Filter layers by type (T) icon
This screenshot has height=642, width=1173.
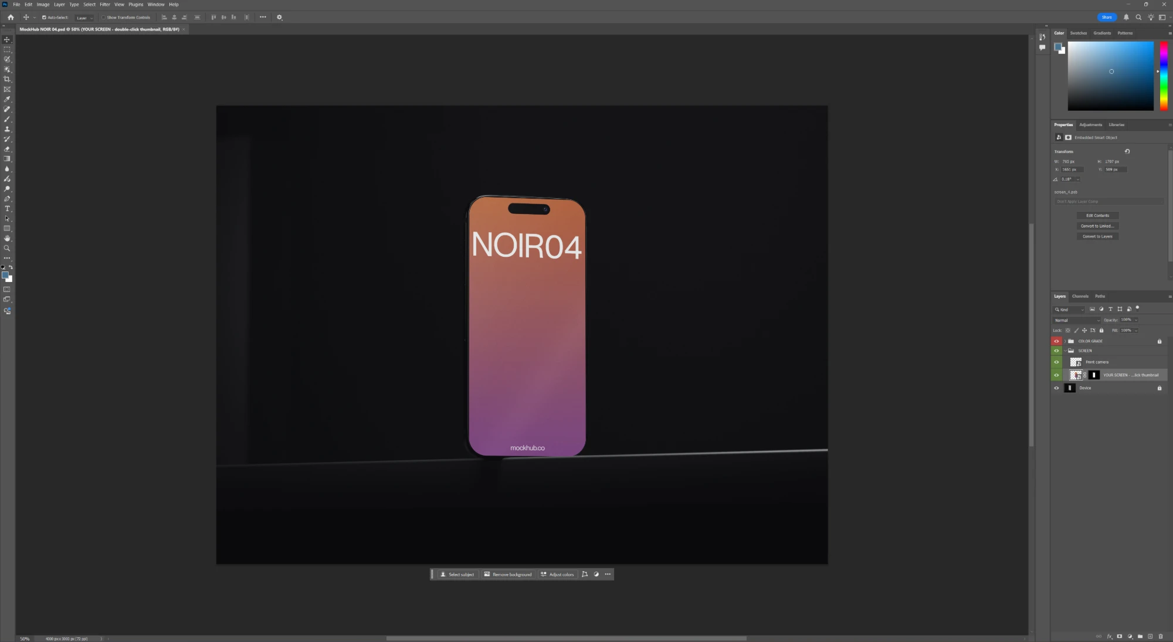1110,309
